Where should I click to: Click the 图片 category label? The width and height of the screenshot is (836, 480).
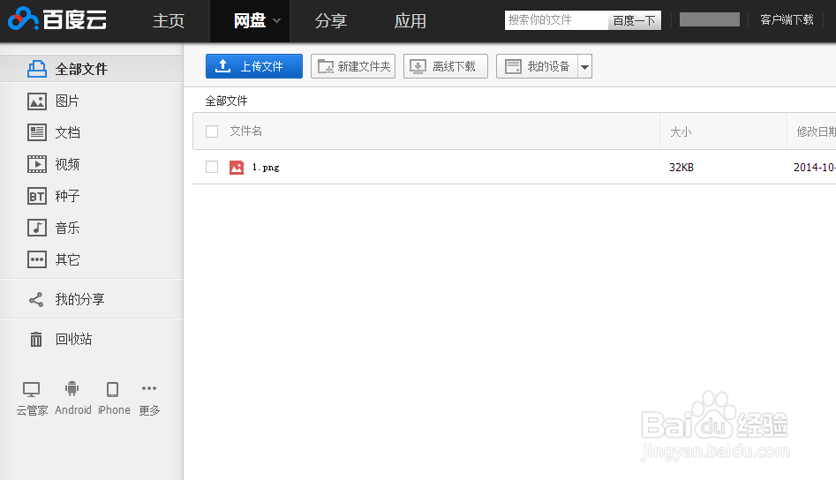[x=67, y=101]
